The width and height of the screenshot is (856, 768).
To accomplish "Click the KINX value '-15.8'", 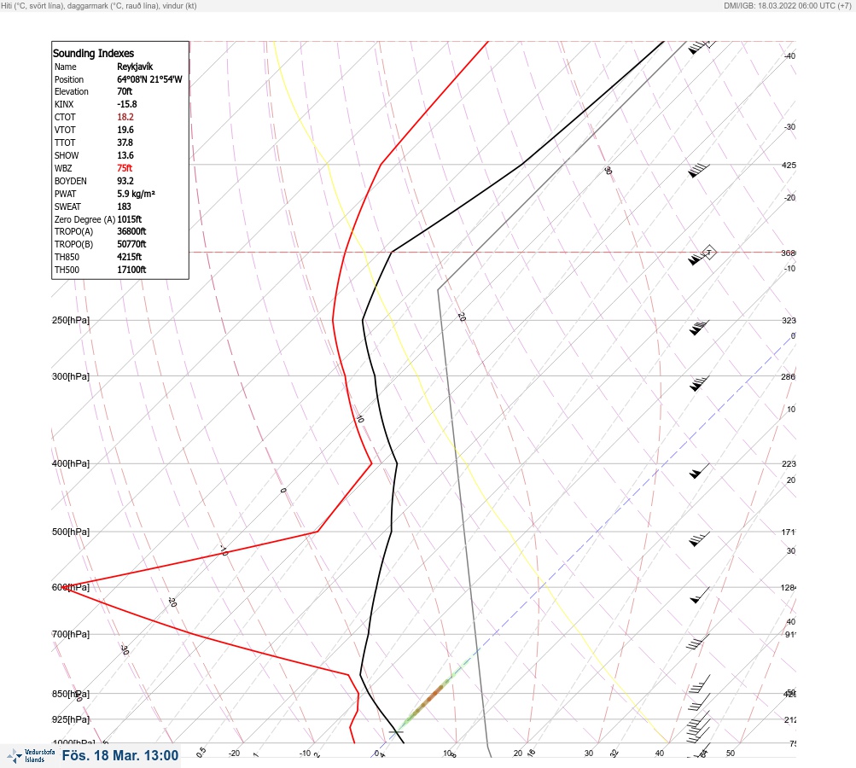I will pos(126,104).
